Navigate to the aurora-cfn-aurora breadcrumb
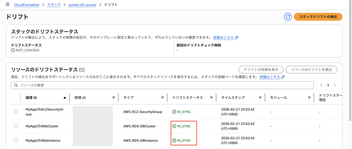 click(82, 5)
